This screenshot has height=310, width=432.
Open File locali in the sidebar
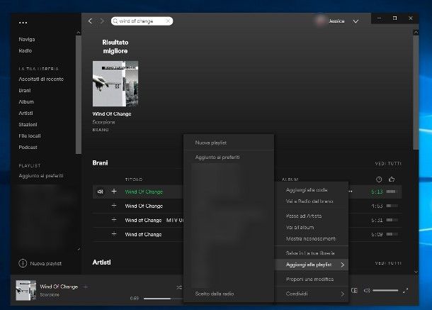click(x=30, y=135)
